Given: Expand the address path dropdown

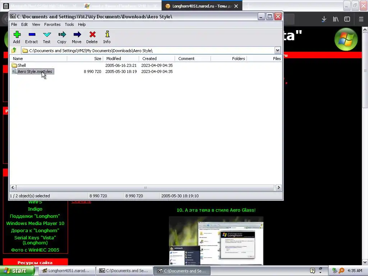Looking at the screenshot, I should pos(277,50).
